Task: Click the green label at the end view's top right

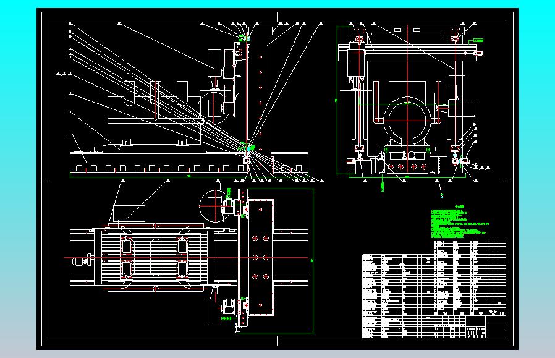Action: (x=478, y=40)
